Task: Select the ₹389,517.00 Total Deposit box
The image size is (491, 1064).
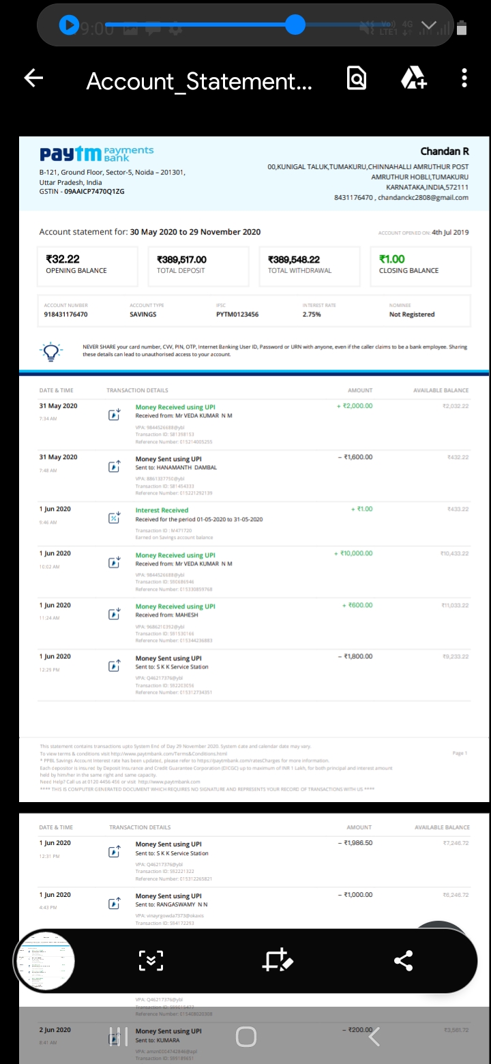Action: (x=198, y=266)
